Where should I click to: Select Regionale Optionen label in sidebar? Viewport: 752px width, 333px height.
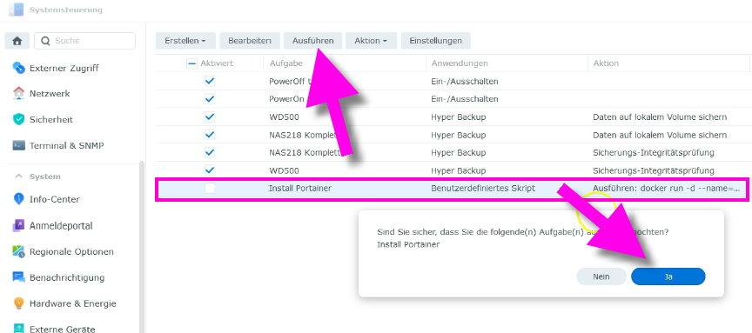point(72,251)
